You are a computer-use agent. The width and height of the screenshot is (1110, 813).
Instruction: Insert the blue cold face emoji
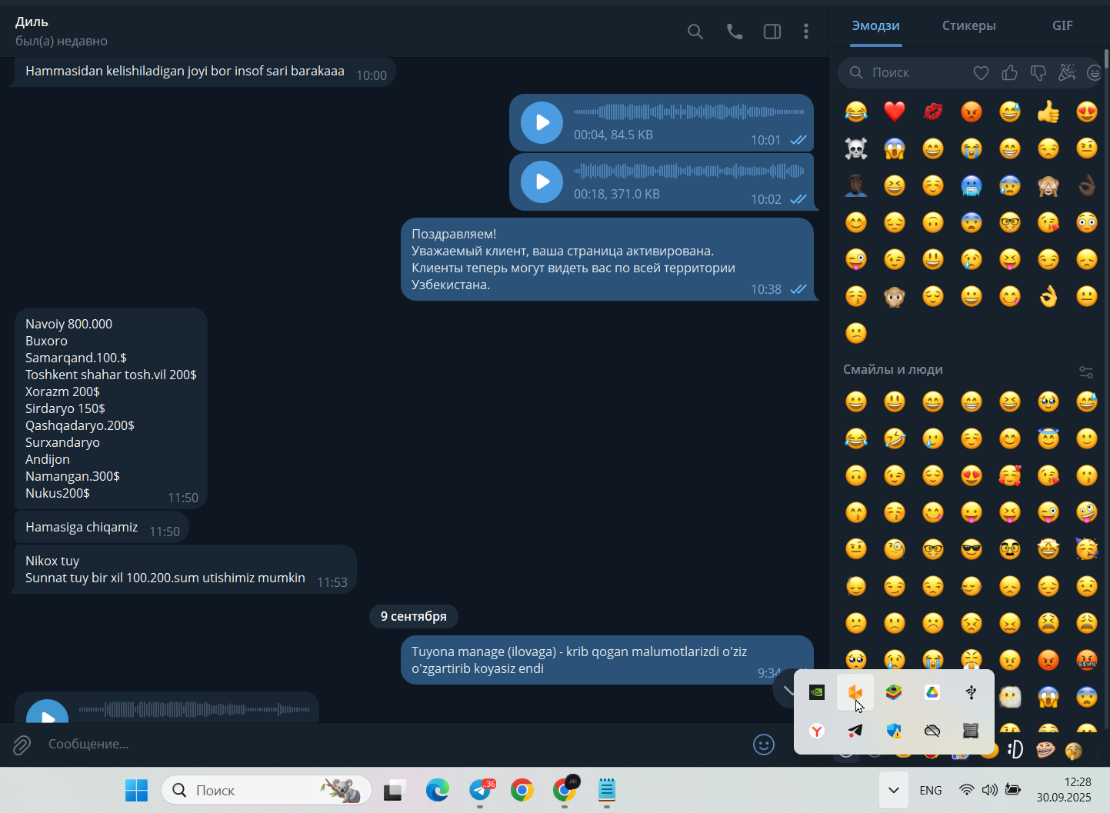coord(972,185)
